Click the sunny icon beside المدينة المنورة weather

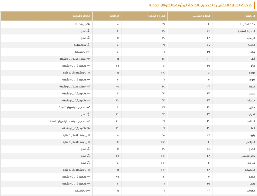click(88, 31)
